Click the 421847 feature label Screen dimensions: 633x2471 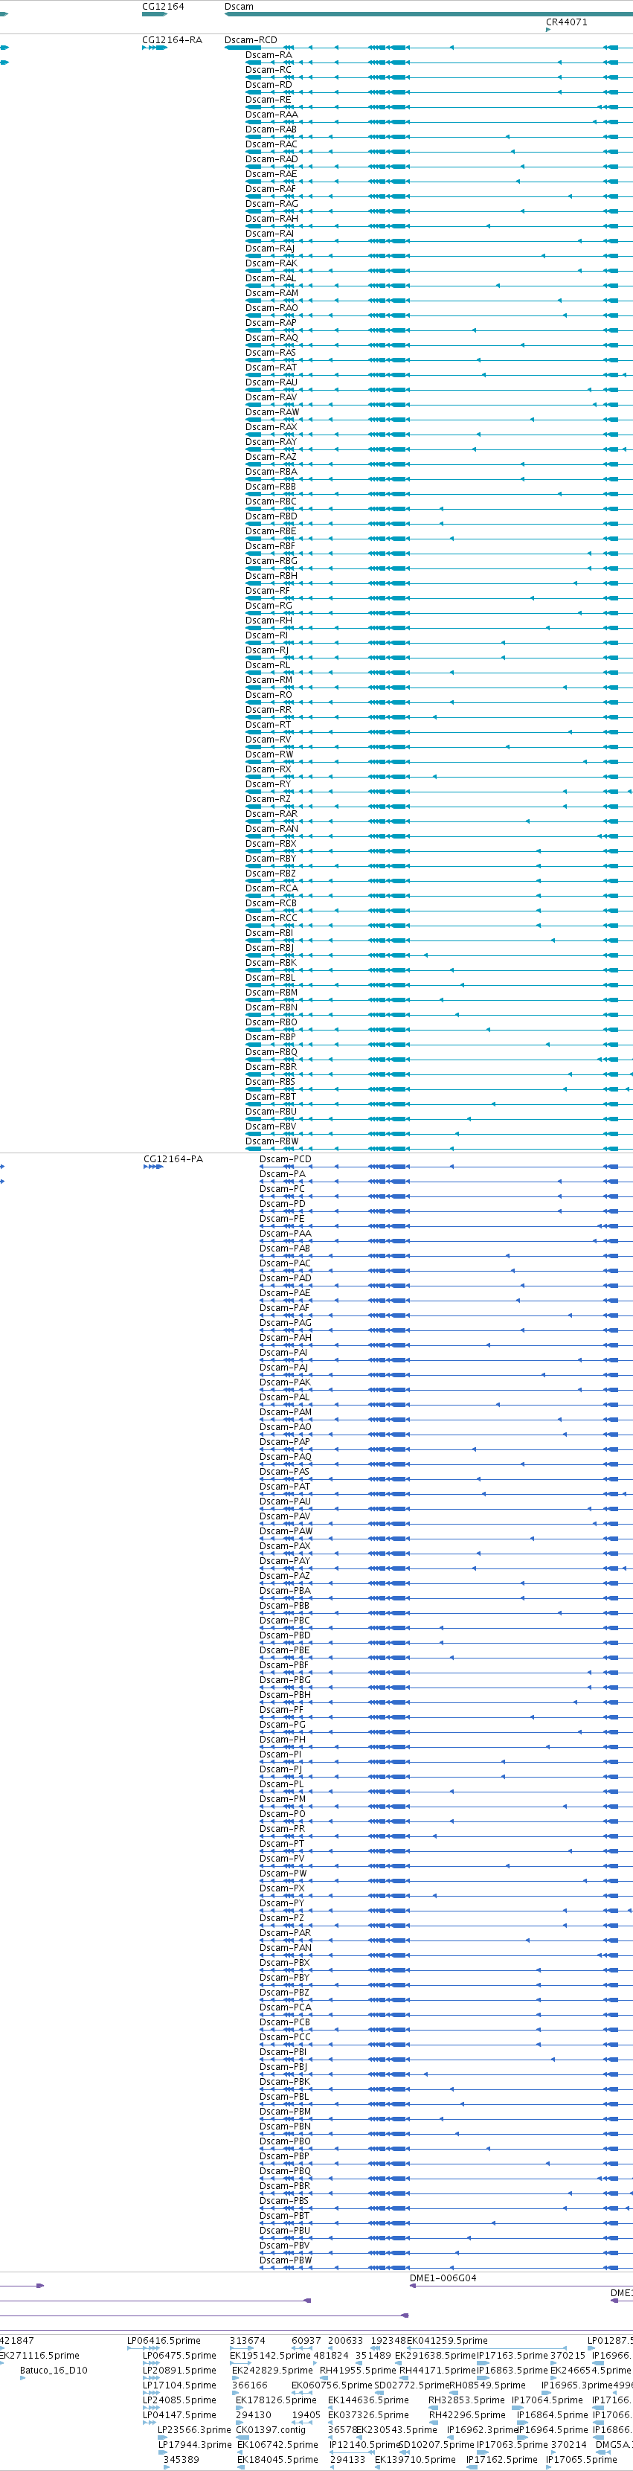pyautogui.click(x=17, y=2341)
